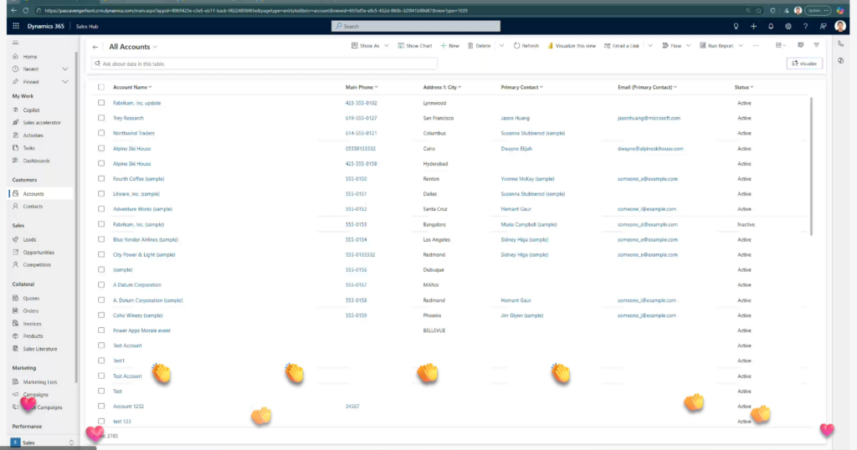857x450 pixels.
Task: Open the Flow dropdown arrow
Action: click(x=688, y=46)
